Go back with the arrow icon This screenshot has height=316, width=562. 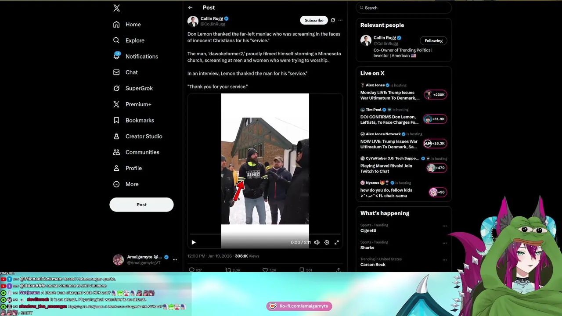click(190, 7)
